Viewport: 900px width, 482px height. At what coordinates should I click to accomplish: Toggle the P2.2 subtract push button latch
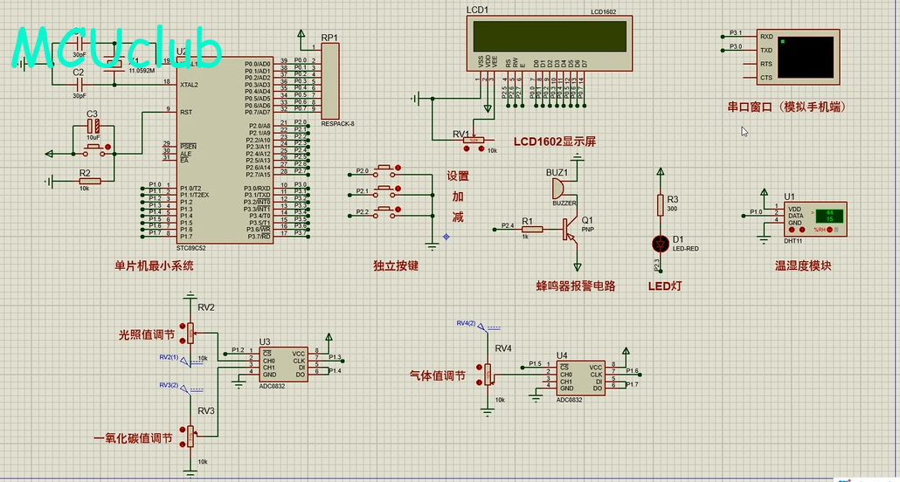point(399,208)
